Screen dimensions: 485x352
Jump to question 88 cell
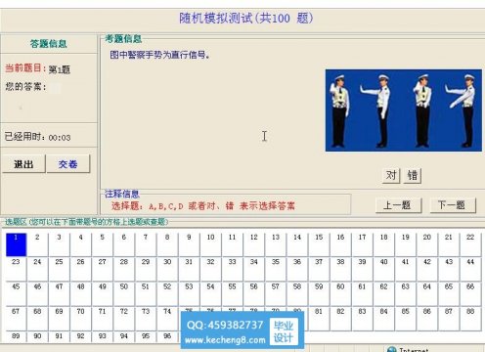coord(470,319)
